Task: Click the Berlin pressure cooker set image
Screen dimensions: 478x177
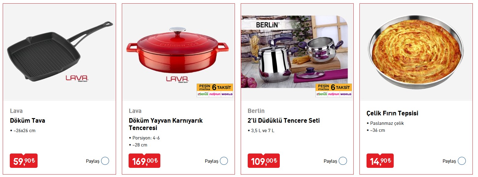Action: coord(294,52)
